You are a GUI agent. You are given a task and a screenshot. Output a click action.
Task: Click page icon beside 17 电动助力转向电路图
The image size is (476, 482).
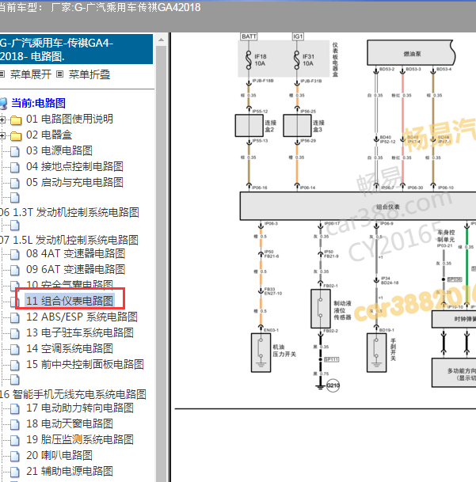coord(15,409)
